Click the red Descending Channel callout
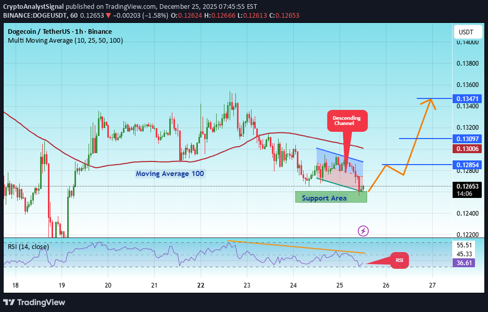 tap(347, 120)
